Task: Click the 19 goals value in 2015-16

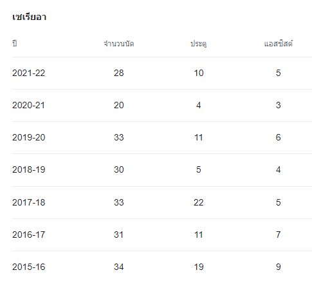Action: pos(199,267)
